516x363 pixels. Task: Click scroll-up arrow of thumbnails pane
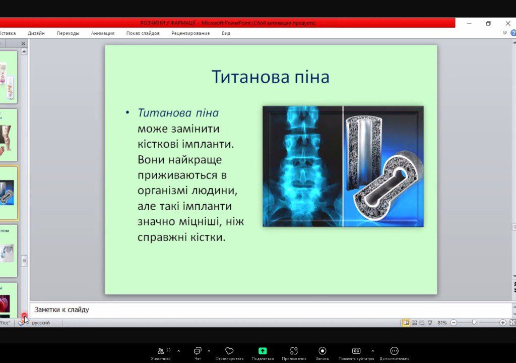point(24,51)
